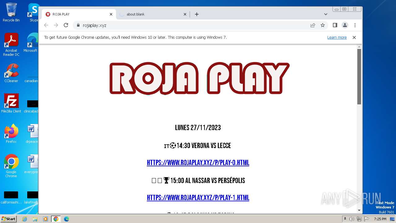396x223 pixels.
Task: Share this page via share icon
Action: point(313,25)
